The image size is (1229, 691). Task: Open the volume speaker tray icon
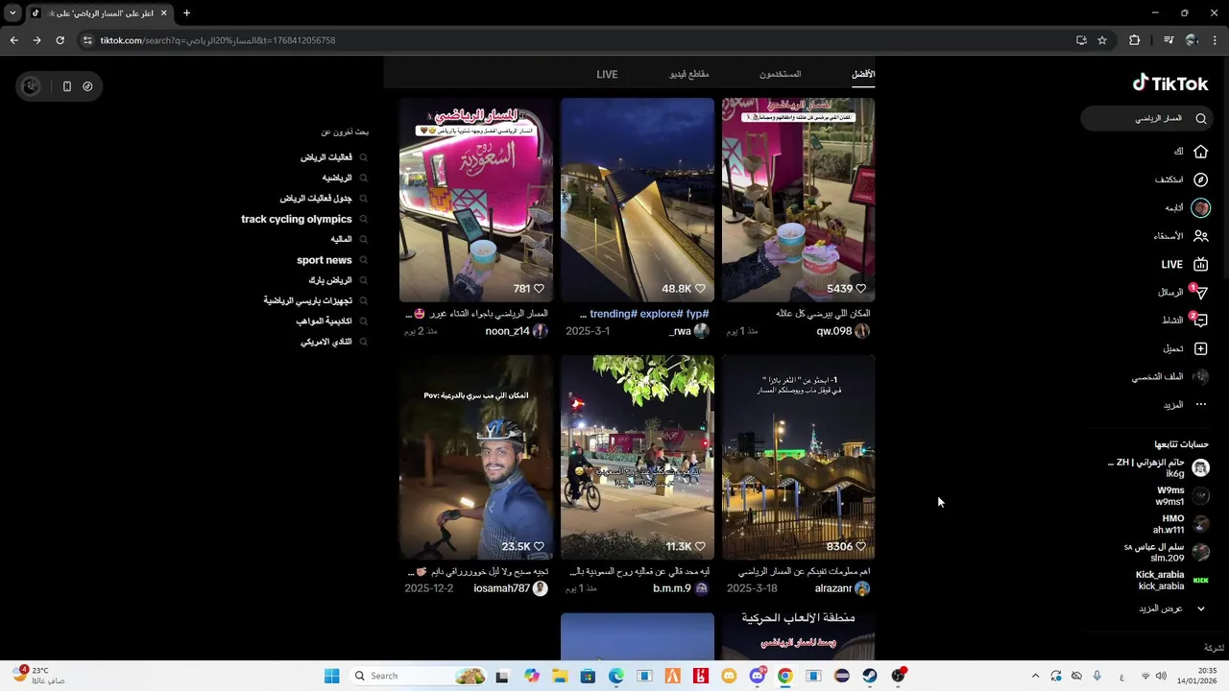pyautogui.click(x=1161, y=677)
